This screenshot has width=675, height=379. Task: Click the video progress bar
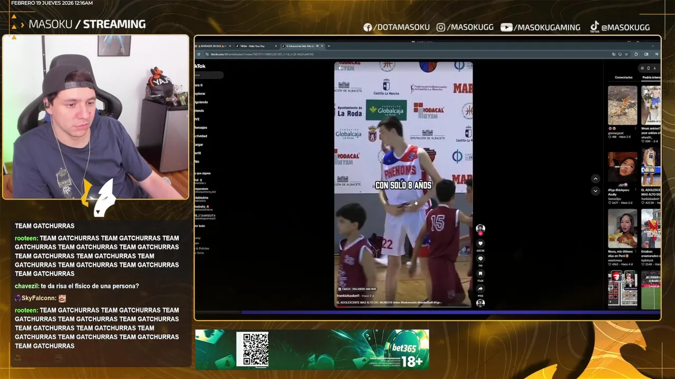[x=403, y=306]
